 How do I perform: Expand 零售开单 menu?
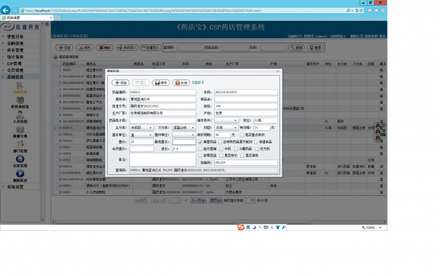pyautogui.click(x=15, y=37)
